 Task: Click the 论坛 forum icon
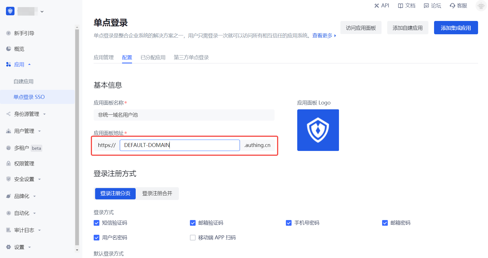(x=426, y=6)
